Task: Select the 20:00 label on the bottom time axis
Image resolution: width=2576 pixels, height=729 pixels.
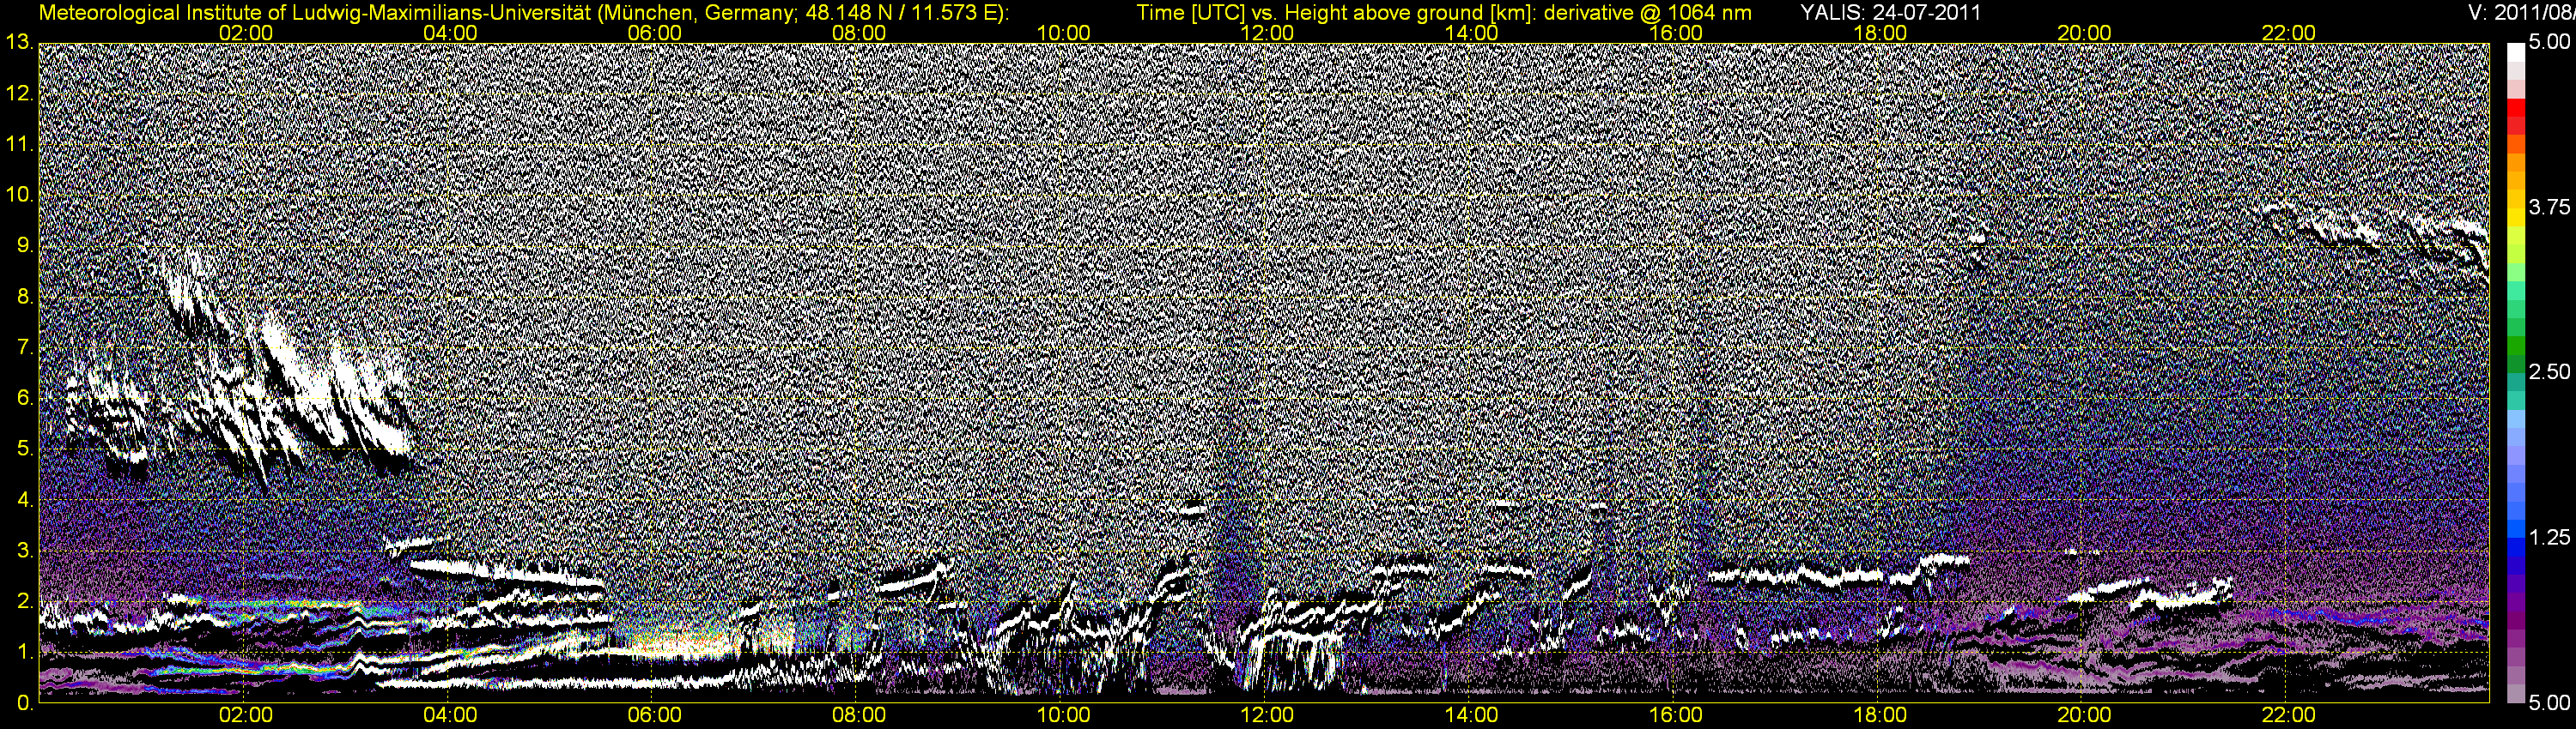Action: [2084, 715]
